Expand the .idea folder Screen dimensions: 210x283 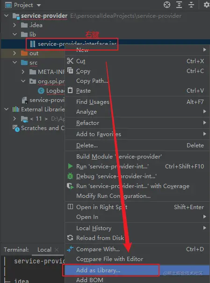tap(14, 25)
